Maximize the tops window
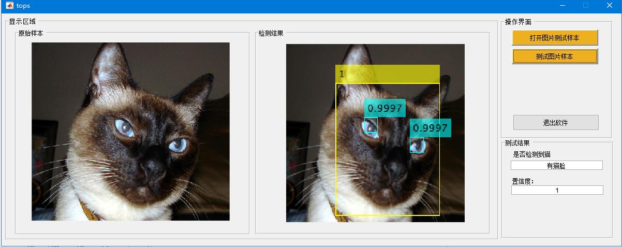Screen dimensions: 622x247 click(x=586, y=6)
